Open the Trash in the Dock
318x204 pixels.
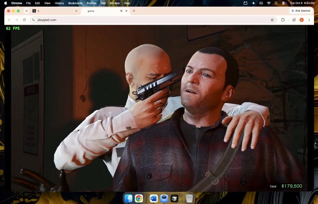pos(189,198)
